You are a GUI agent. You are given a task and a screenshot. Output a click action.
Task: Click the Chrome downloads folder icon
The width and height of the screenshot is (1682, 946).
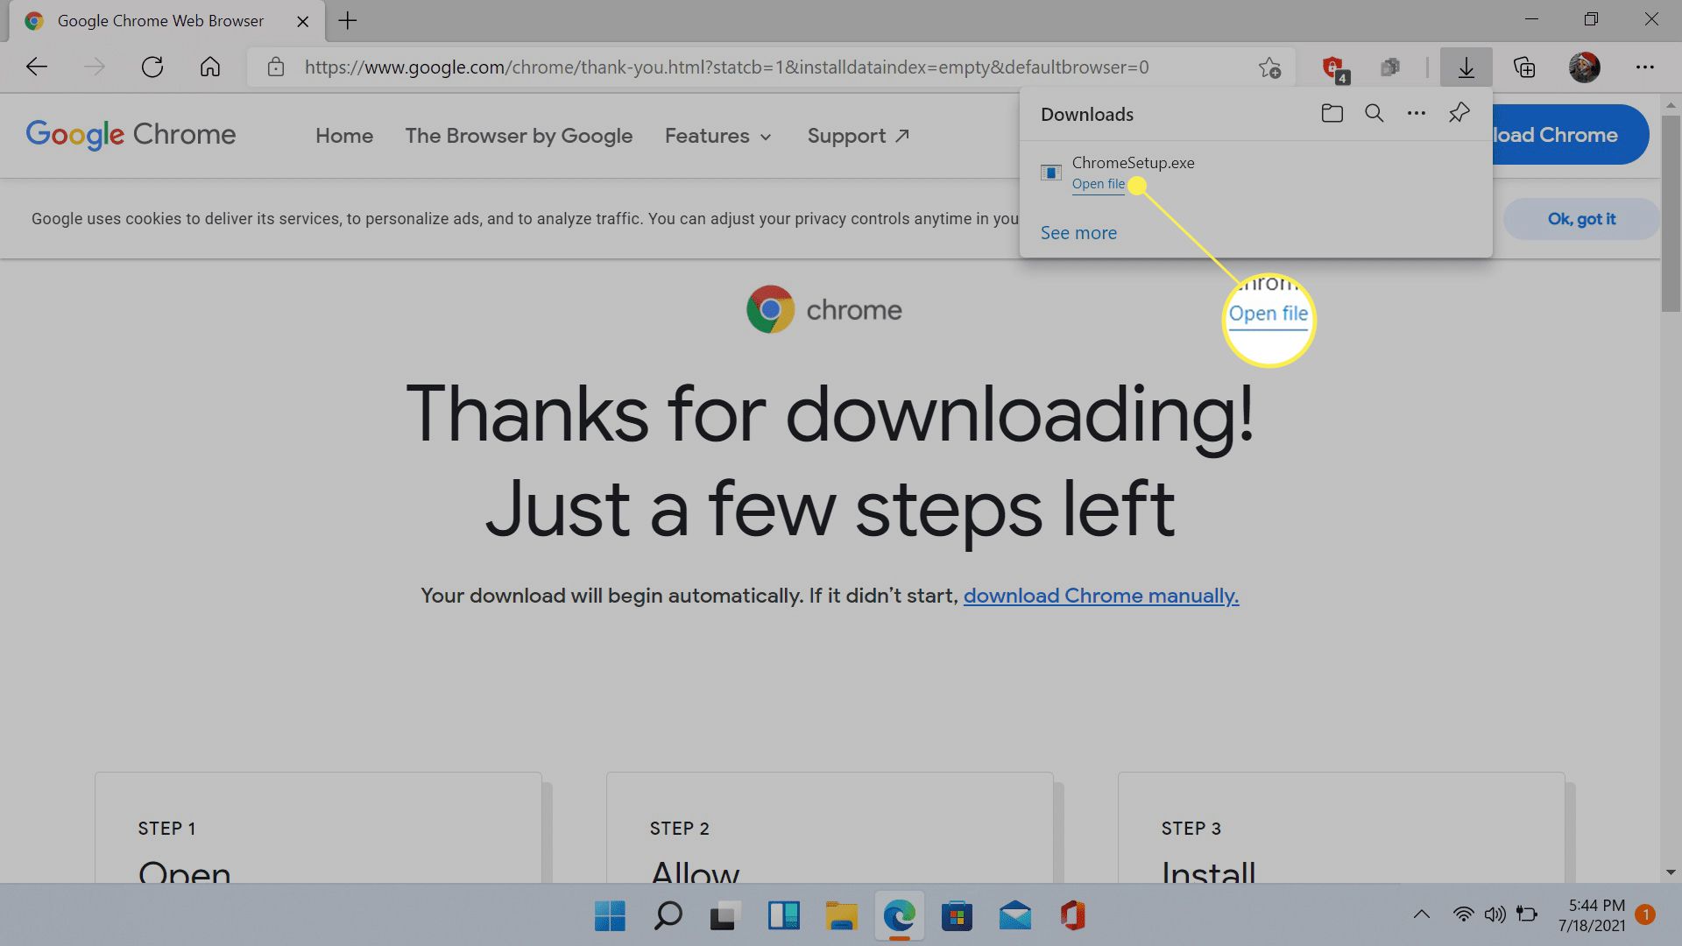[x=1332, y=113]
